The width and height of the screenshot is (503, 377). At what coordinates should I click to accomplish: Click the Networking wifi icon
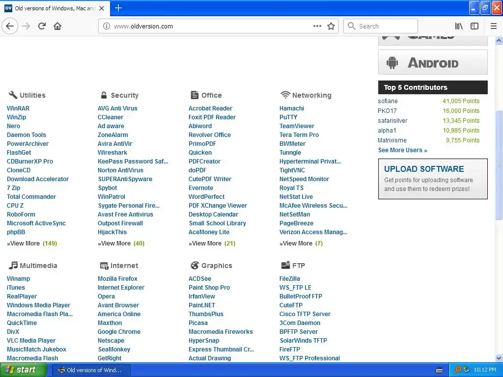coord(285,95)
